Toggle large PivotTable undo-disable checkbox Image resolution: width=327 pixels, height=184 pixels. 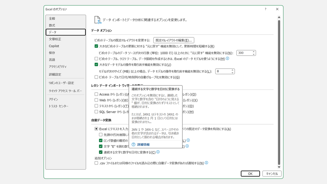[96, 46]
